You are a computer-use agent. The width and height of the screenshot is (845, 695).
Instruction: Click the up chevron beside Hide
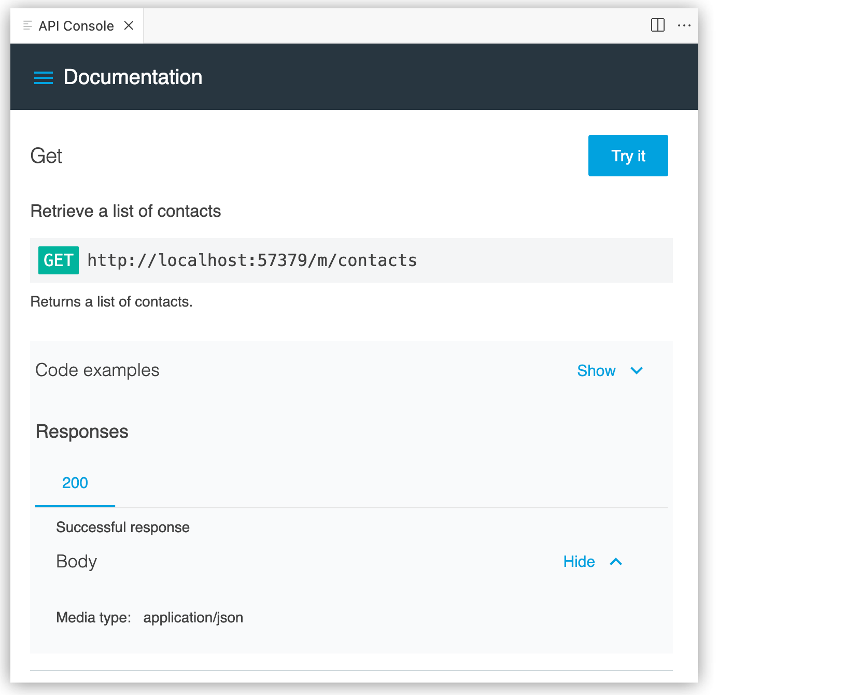click(x=616, y=561)
